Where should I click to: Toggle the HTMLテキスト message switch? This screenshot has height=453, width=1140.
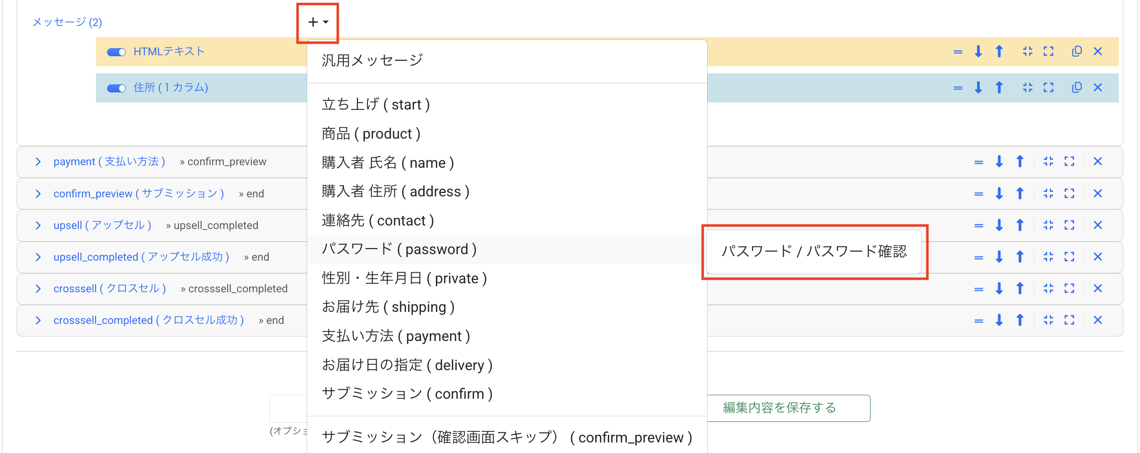pos(116,52)
